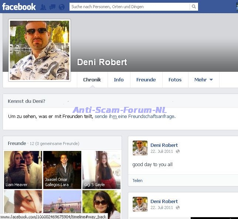Select the Chronik tab
Image resolution: width=238 pixels, height=219 pixels.
point(92,80)
